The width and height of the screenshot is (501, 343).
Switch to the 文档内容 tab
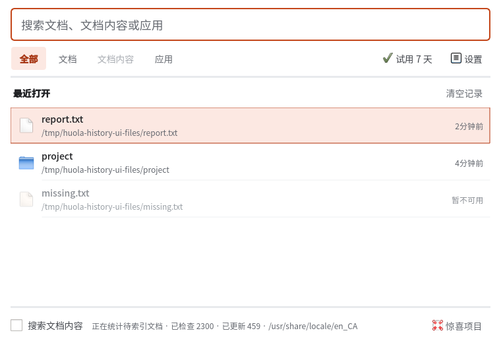tap(115, 59)
